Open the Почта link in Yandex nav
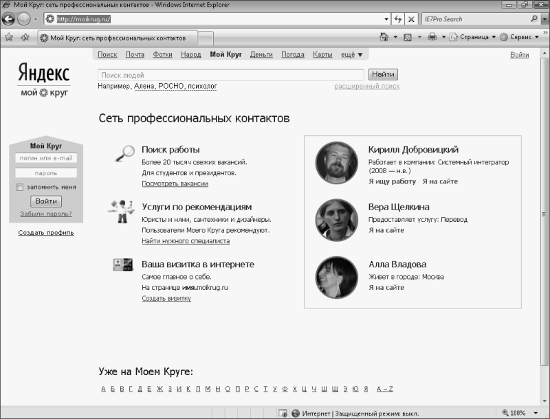 coord(135,54)
